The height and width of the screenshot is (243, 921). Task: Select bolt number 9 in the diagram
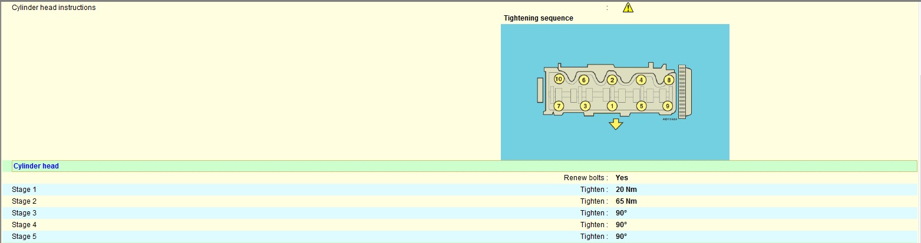coord(667,106)
